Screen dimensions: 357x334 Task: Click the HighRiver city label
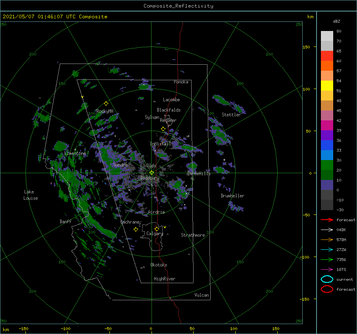pos(165,279)
